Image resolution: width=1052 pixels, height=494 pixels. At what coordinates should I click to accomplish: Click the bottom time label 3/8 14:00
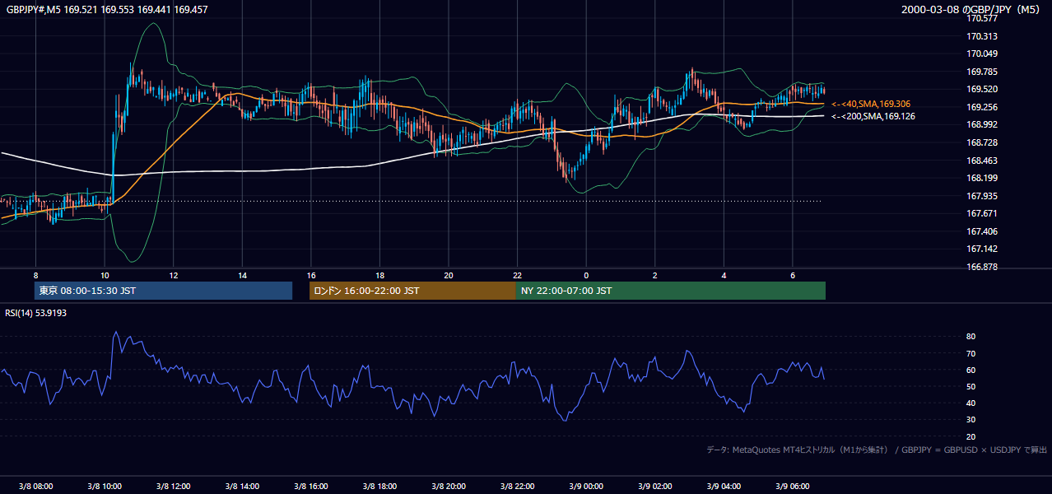[x=242, y=486]
